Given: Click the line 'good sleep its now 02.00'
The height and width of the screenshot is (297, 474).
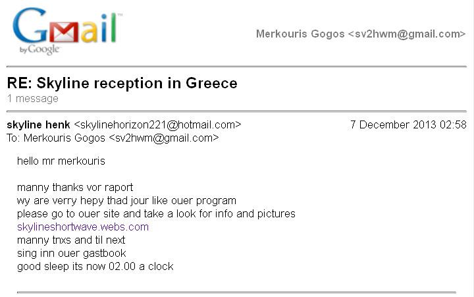Looking at the screenshot, I should 95,267.
